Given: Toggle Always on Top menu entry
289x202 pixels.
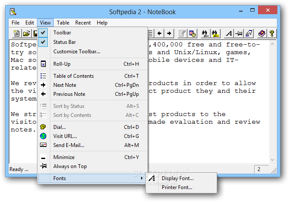Looking at the screenshot, I should (93, 166).
